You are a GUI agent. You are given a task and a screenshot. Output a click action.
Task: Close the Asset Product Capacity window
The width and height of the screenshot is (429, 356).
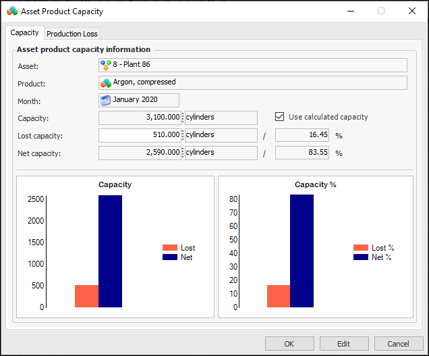click(412, 11)
